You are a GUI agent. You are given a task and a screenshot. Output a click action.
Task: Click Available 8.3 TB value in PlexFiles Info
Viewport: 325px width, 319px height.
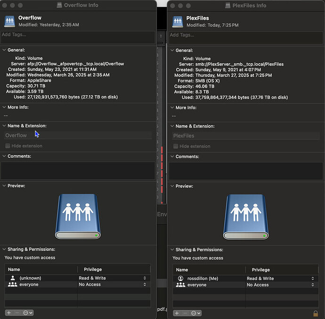point(202,92)
